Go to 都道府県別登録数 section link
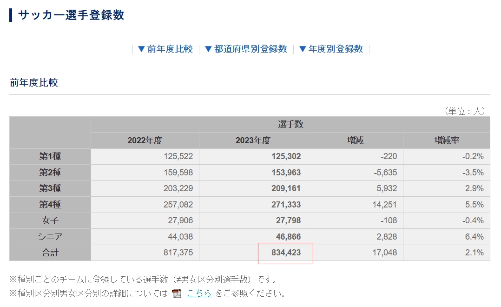501x307 pixels. coord(246,49)
